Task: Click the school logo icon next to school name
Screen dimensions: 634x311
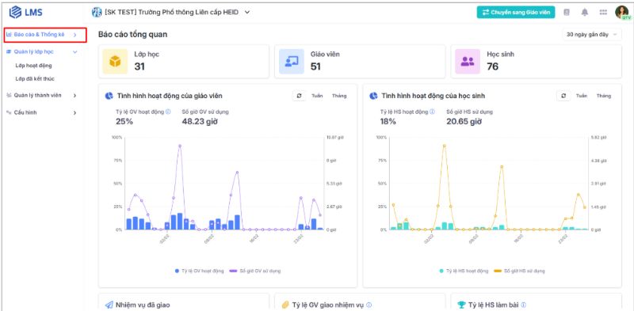Action: (x=97, y=12)
